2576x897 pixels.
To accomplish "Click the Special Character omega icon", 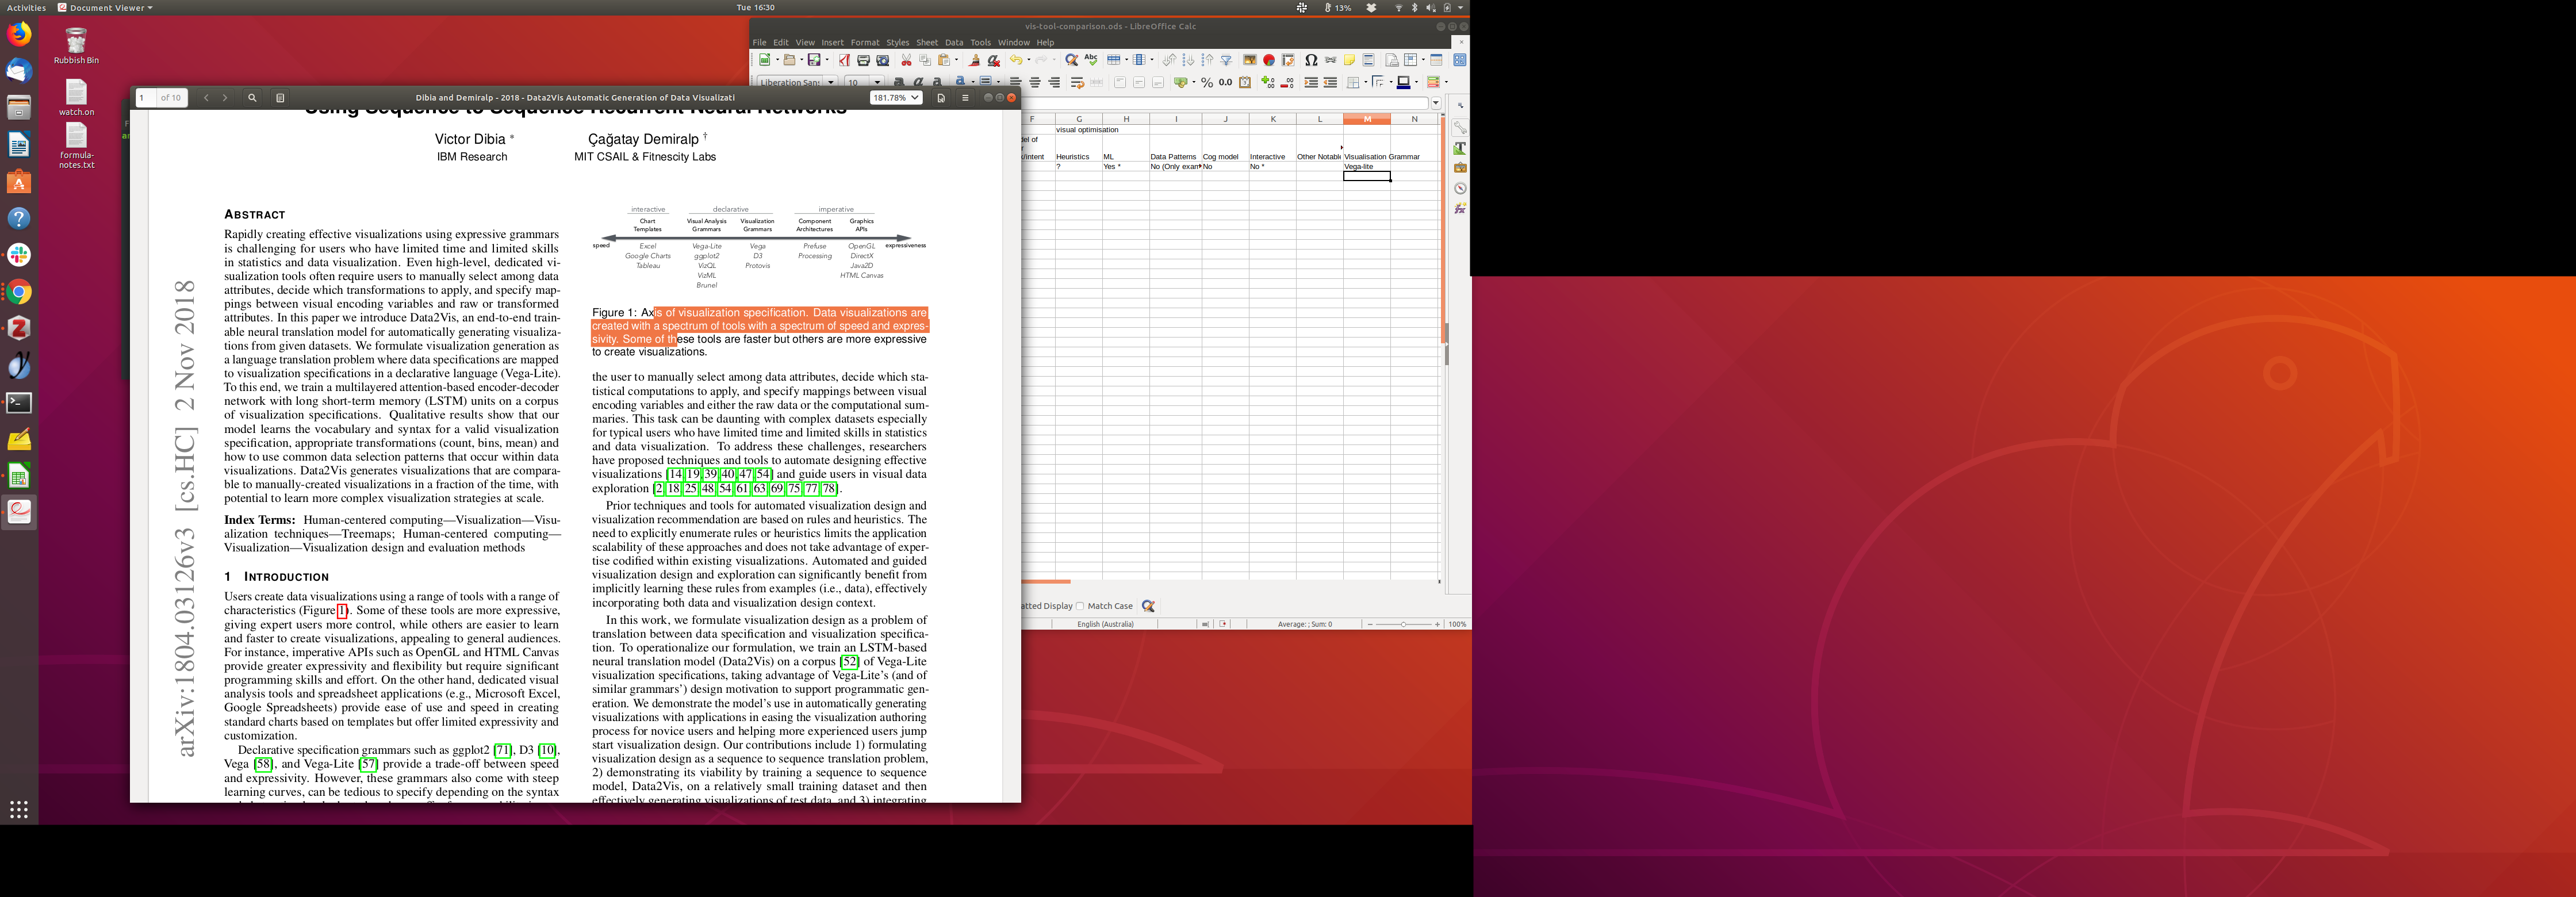I will click(x=1311, y=60).
